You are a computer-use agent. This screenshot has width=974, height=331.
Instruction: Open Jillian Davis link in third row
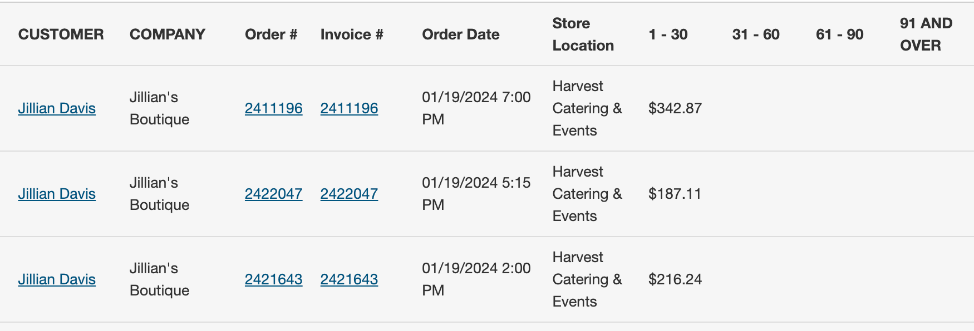[57, 279]
